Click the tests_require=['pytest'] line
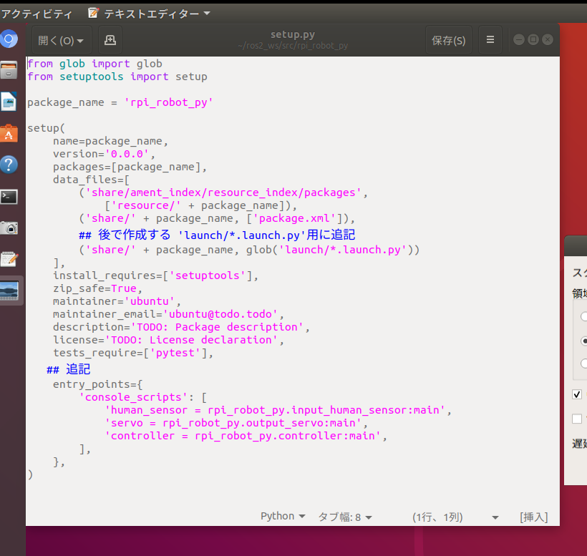 point(133,353)
